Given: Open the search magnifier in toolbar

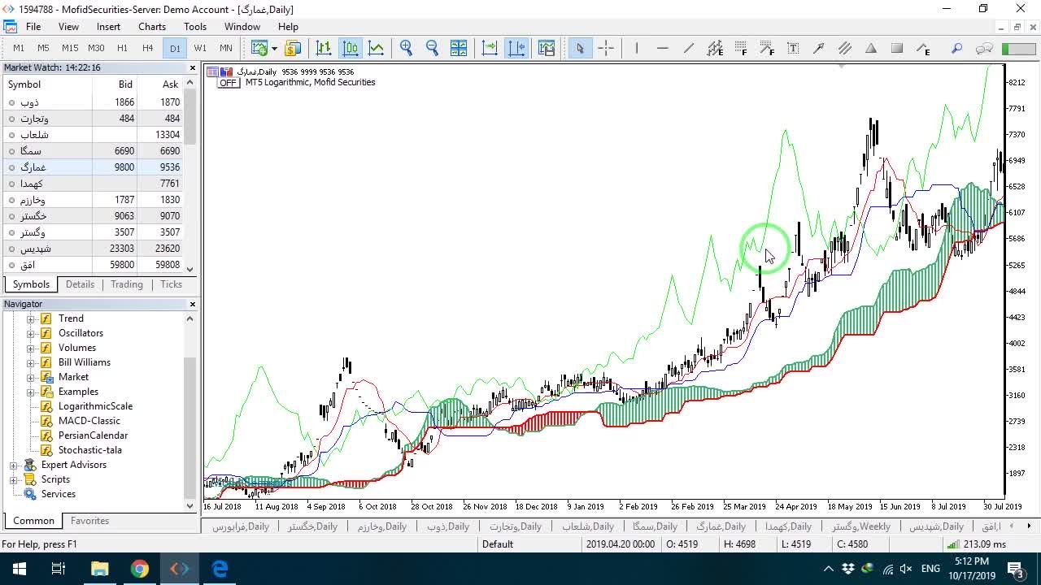Looking at the screenshot, I should tap(957, 48).
